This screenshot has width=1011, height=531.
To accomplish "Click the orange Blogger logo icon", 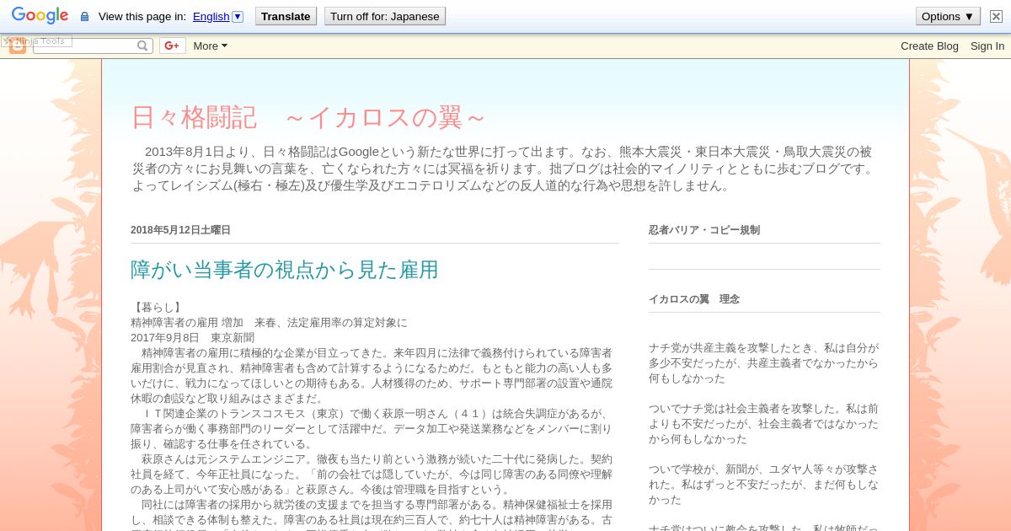I will [18, 46].
